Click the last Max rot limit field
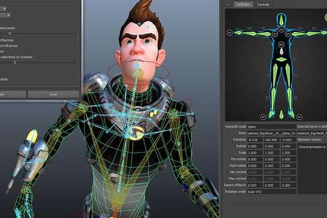 click(289, 179)
